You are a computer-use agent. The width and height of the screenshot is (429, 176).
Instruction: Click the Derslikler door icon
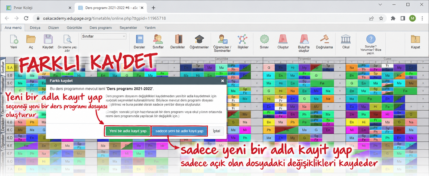[177, 40]
